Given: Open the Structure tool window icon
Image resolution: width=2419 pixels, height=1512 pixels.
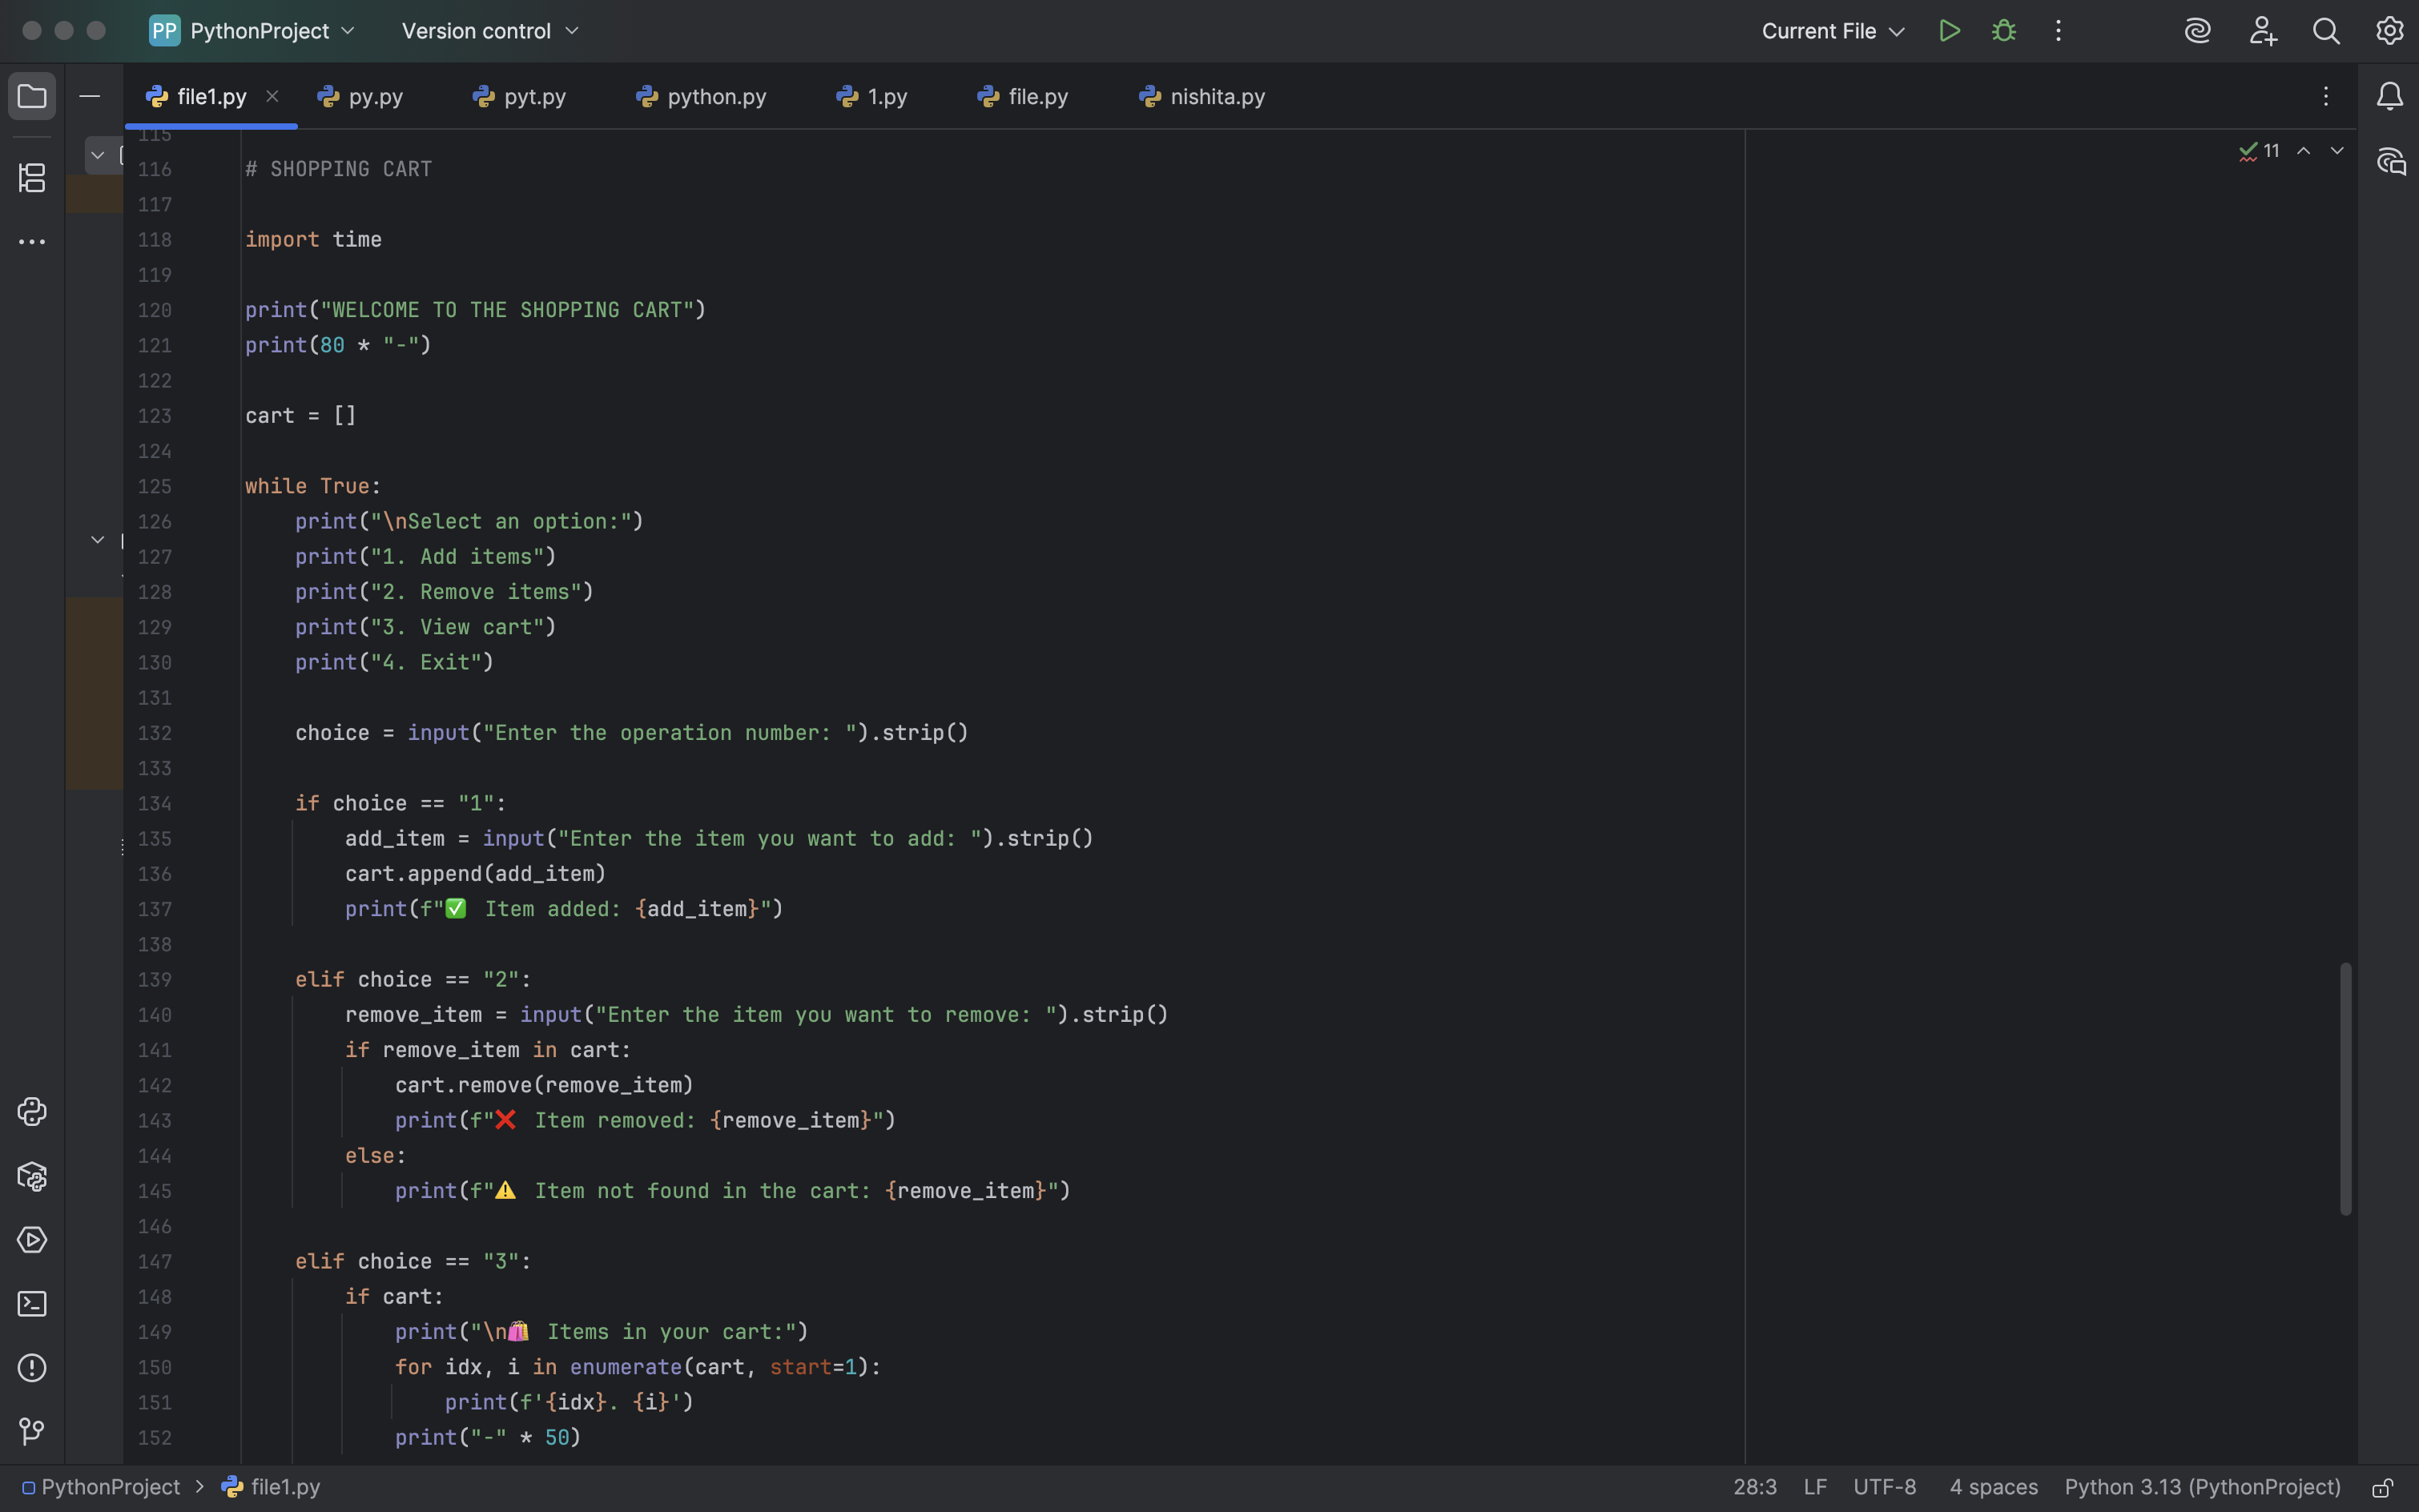Looking at the screenshot, I should click(32, 178).
